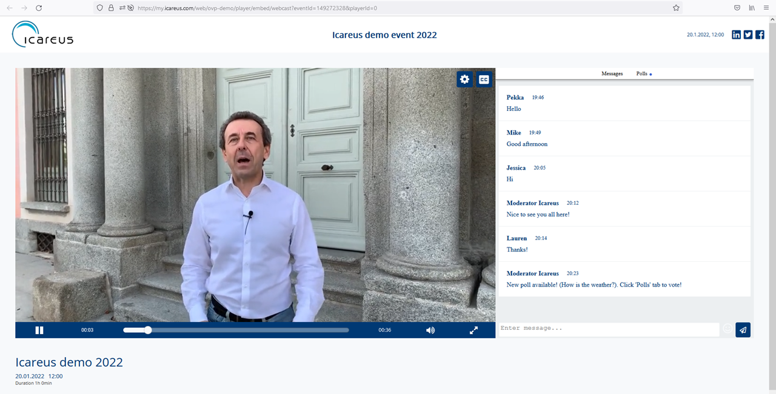Viewport: 776px width, 394px height.
Task: Click the Icareus logo
Action: point(42,35)
